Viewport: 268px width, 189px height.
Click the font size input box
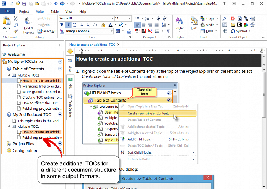pos(121,18)
